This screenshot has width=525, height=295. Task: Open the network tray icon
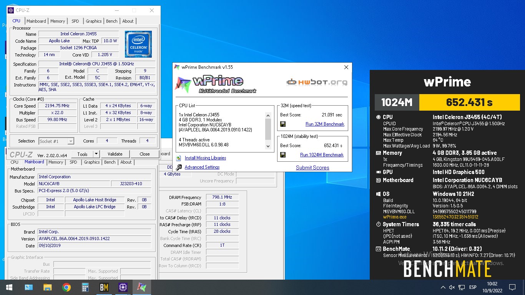462,287
